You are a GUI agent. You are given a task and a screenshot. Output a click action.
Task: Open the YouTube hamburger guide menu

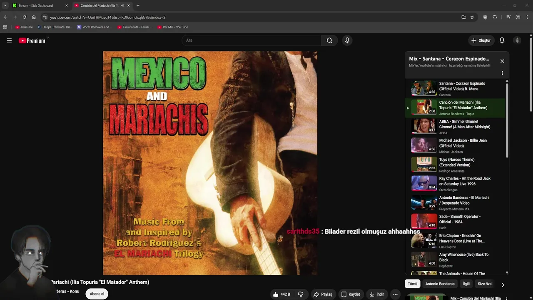point(9,40)
